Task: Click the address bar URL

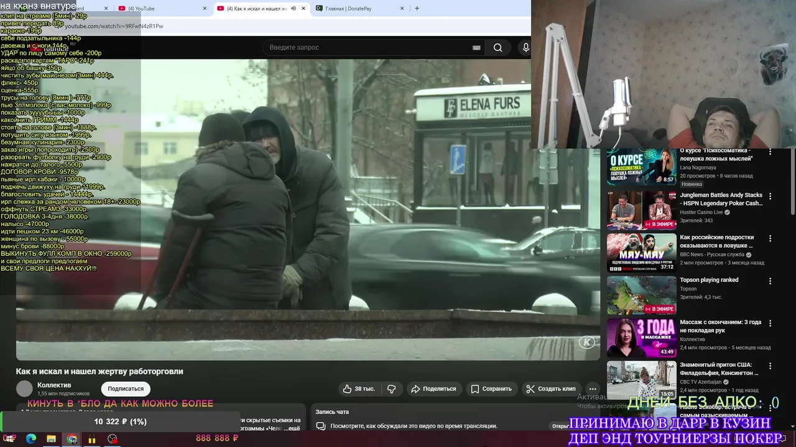Action: click(114, 26)
